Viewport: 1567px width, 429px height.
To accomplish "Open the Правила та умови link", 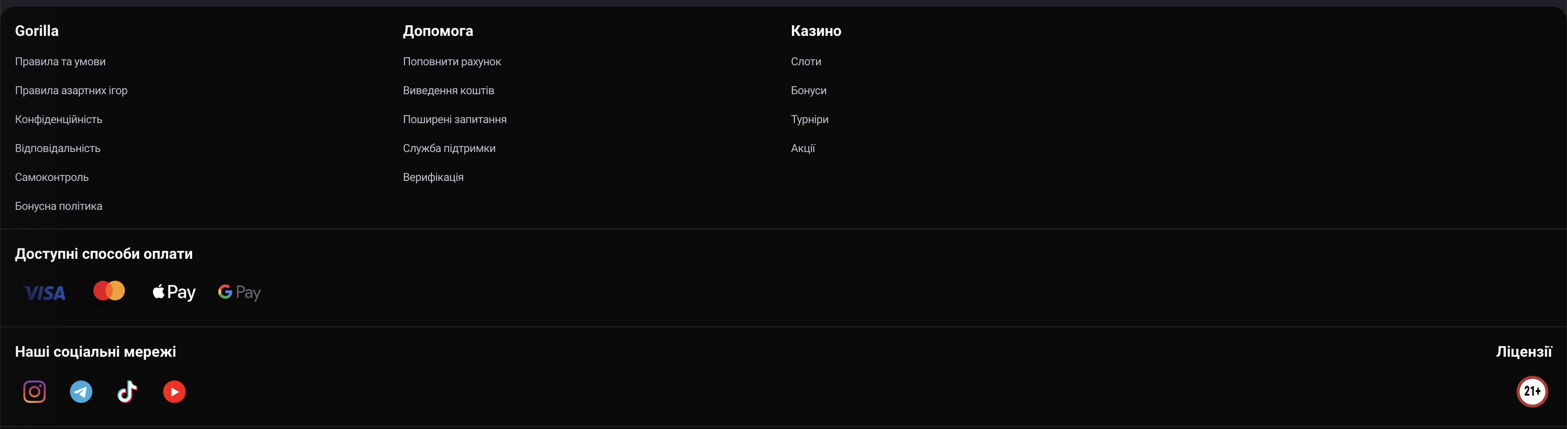I will (60, 62).
